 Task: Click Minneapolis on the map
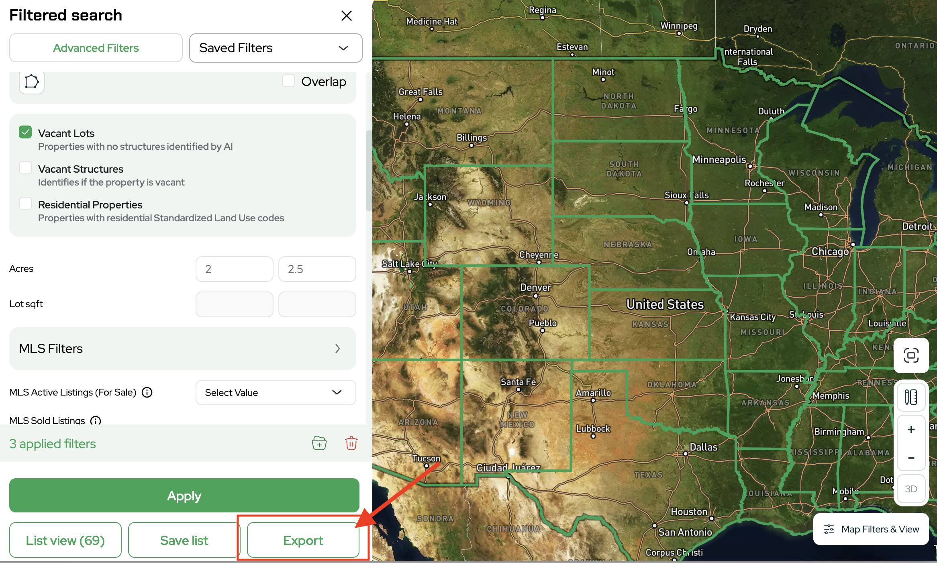pyautogui.click(x=719, y=159)
